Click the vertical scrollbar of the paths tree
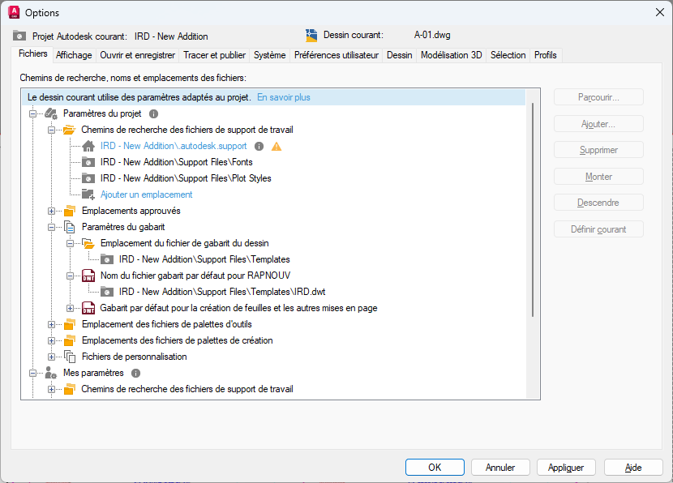The image size is (673, 483). [533, 210]
